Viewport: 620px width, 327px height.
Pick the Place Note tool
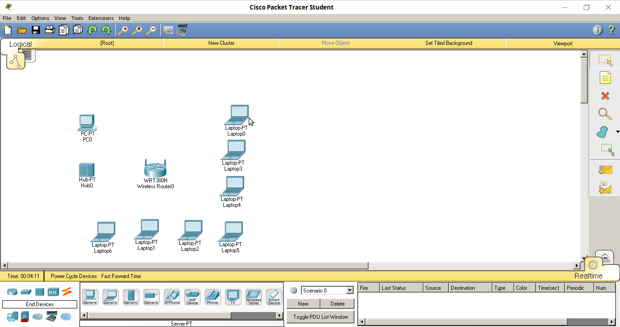(605, 77)
